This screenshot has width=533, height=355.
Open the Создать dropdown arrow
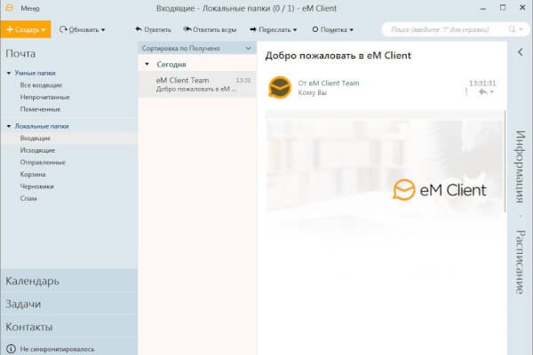coord(44,30)
